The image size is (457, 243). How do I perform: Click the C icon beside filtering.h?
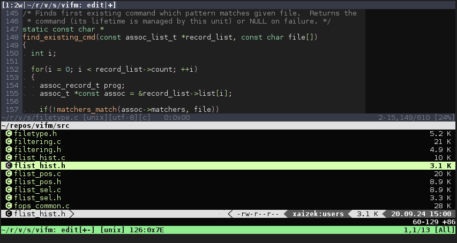(x=9, y=149)
